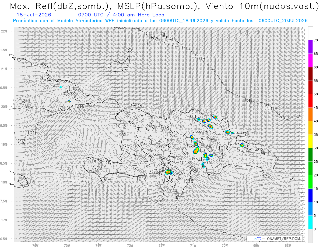Click the '0700 UTC / 4:00 am Hora Local' text
Viewport: 323px width, 249px height.
pyautogui.click(x=122, y=15)
